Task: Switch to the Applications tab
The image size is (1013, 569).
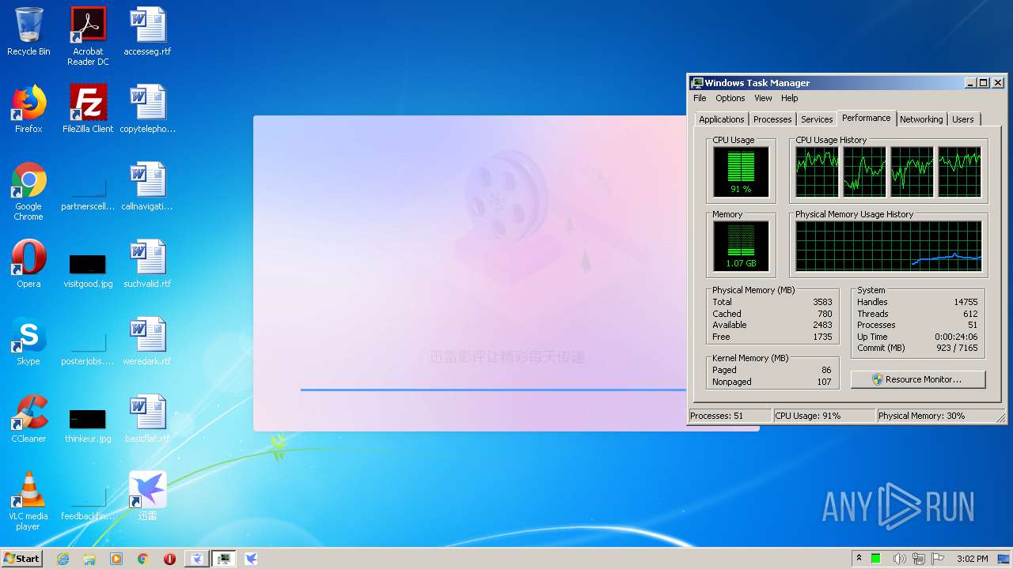Action: [721, 119]
